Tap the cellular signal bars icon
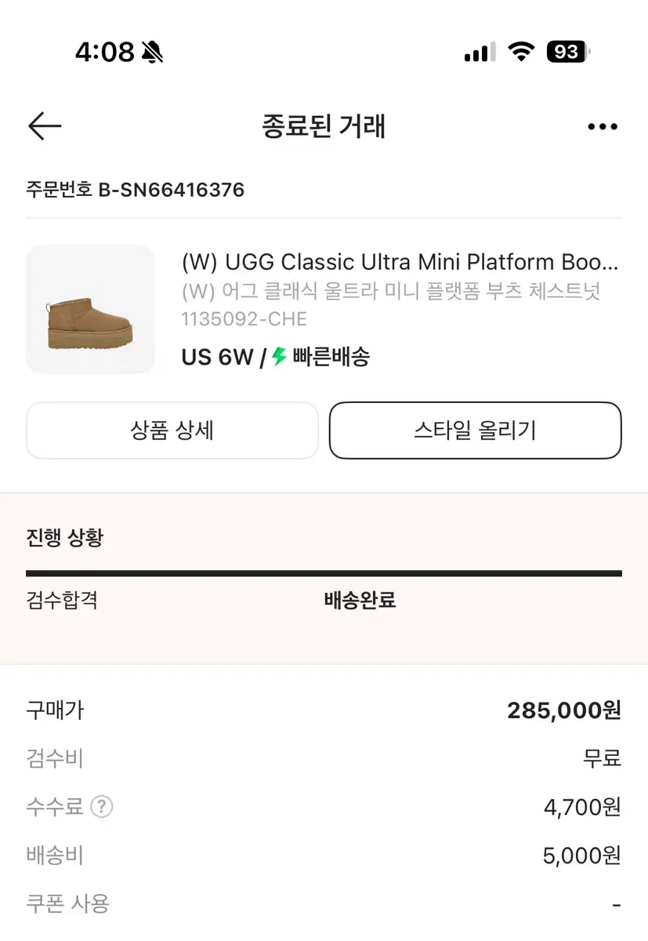The width and height of the screenshot is (648, 941). 480,53
